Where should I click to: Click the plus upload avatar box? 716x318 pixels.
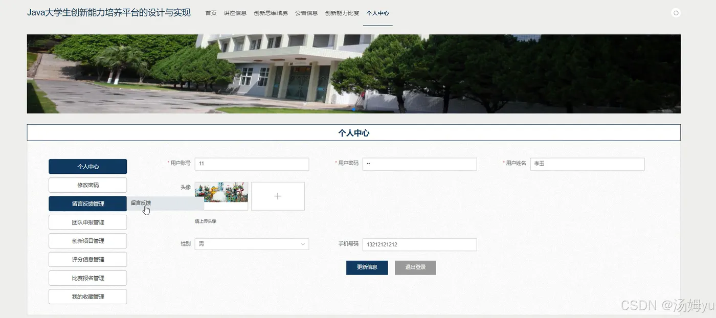[278, 196]
